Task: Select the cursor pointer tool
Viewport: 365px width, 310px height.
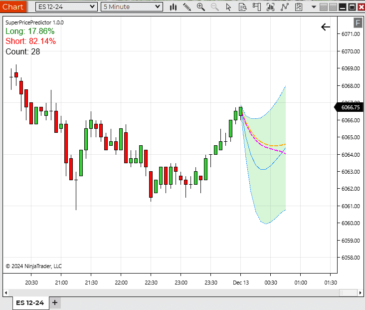Action: [x=229, y=7]
